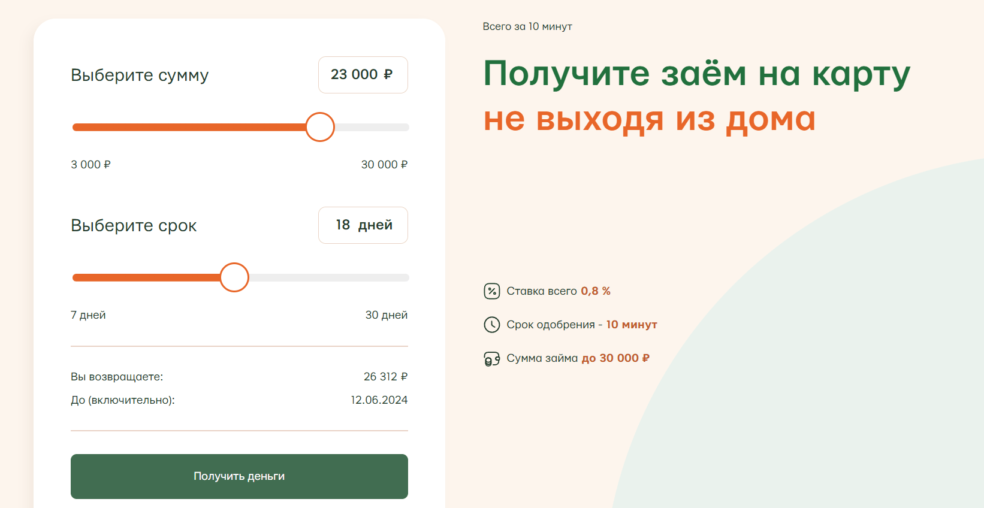
Task: Click the Выберите сумму heading
Action: pos(140,75)
